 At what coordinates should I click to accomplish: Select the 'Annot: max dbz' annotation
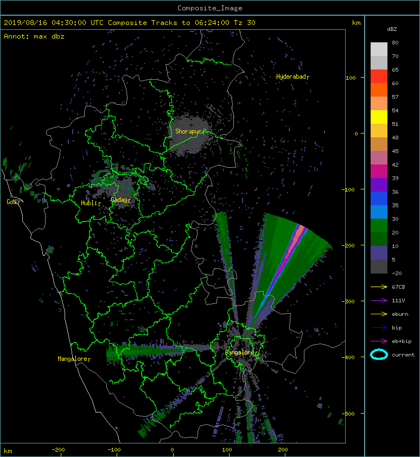(x=34, y=36)
